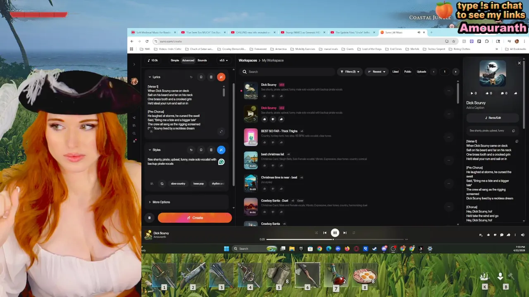The image size is (529, 297).
Task: Click the Remix/Edit button
Action: tap(493, 118)
